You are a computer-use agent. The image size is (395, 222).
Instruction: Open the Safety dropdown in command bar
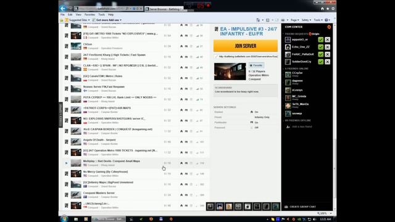click(306, 20)
